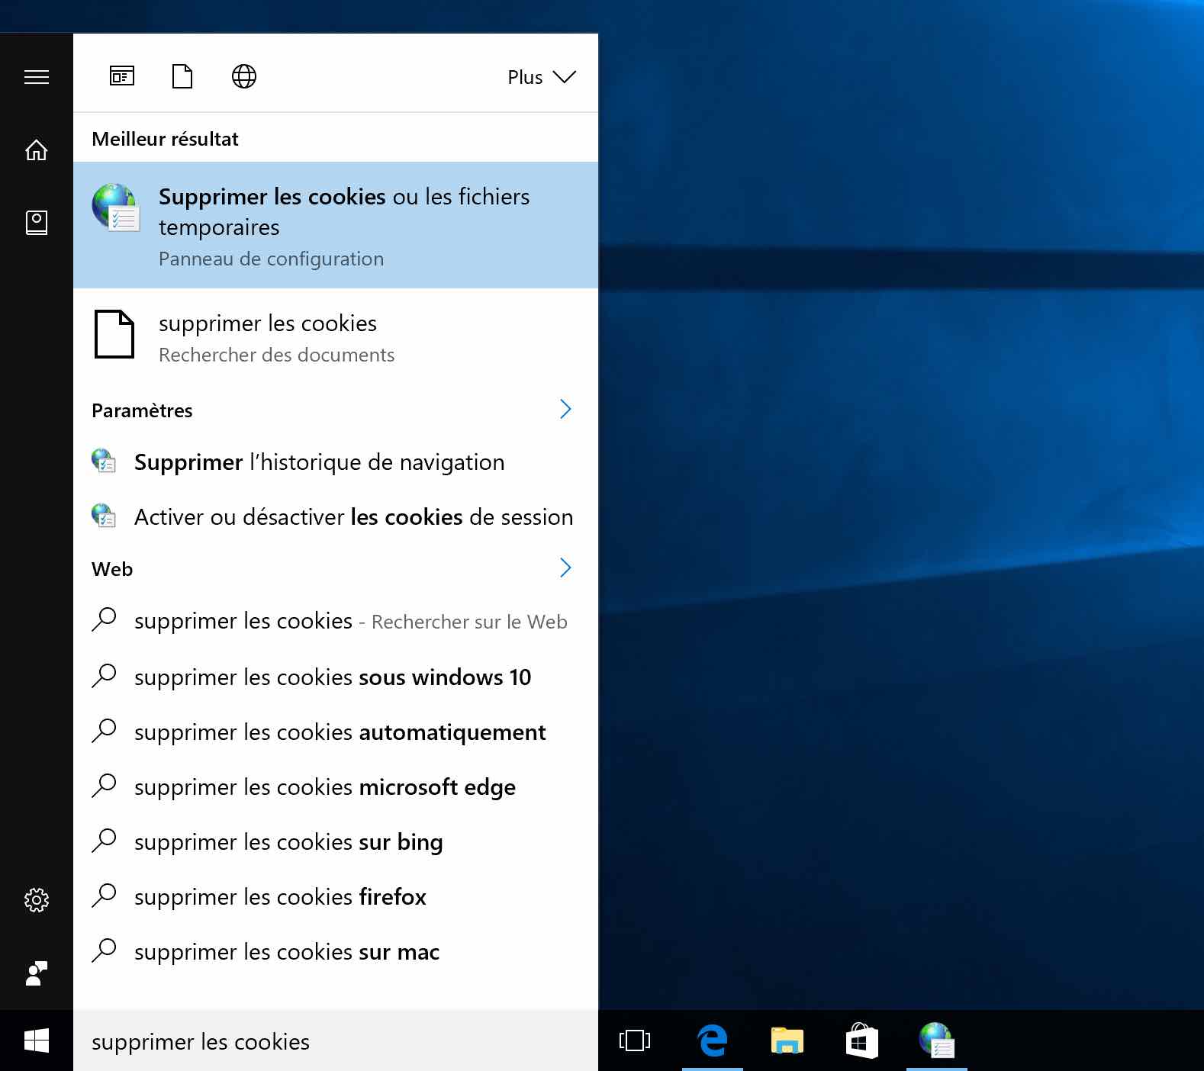This screenshot has height=1071, width=1204.
Task: Open File Explorer from the taskbar
Action: 787,1041
